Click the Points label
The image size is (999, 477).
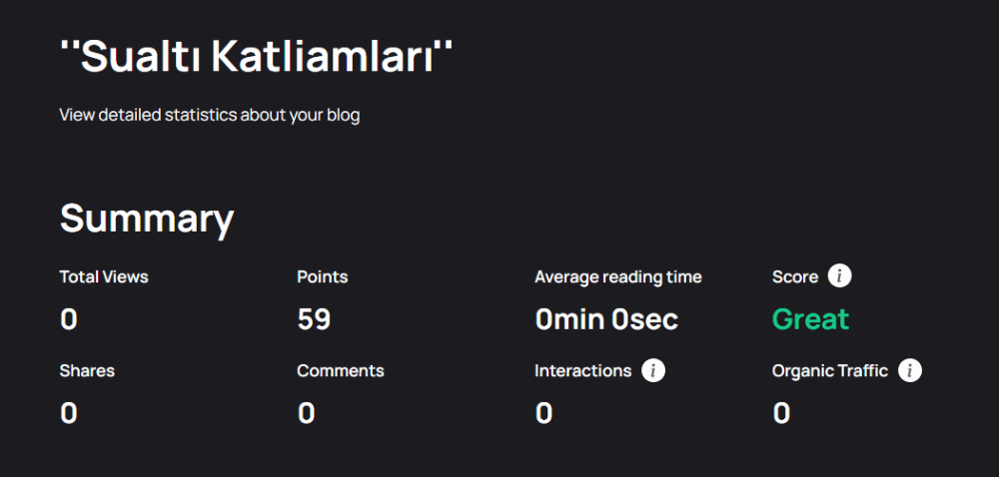point(323,277)
